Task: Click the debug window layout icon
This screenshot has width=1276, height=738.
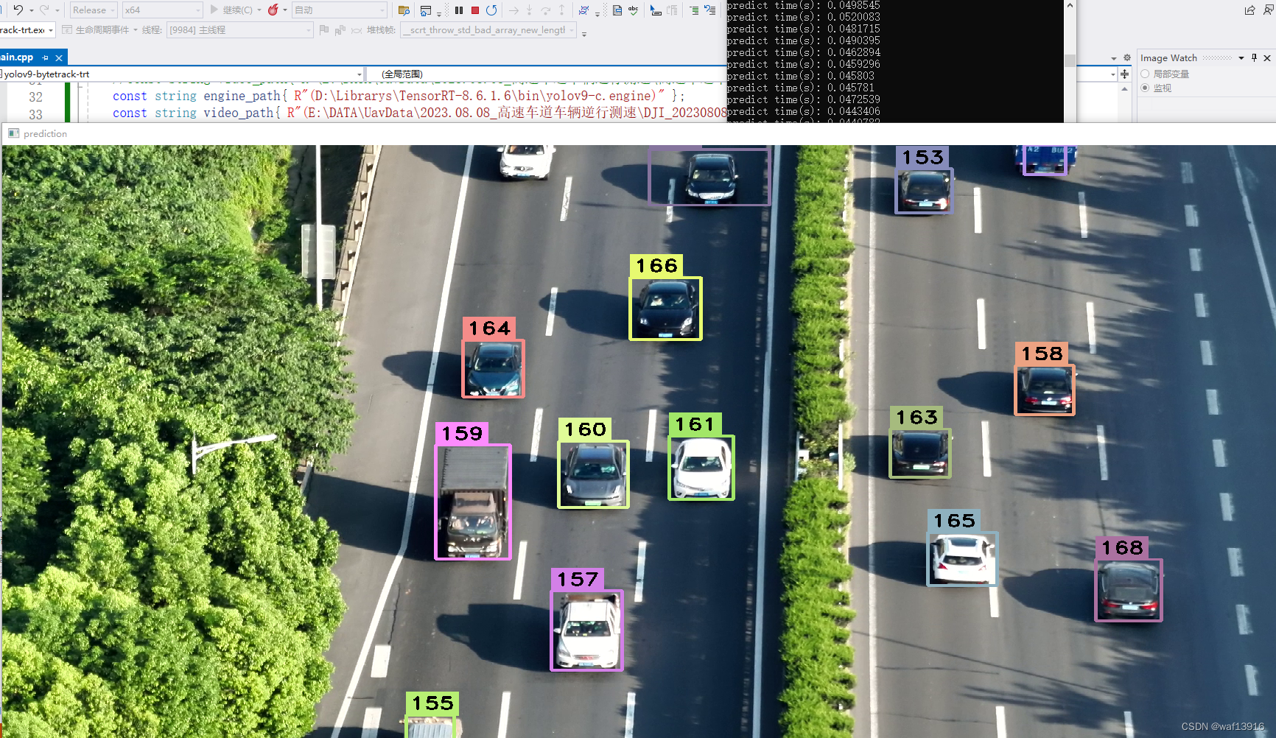Action: (426, 10)
